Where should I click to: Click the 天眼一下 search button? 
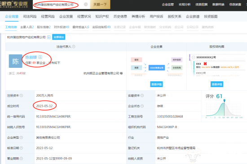tap(100, 4)
